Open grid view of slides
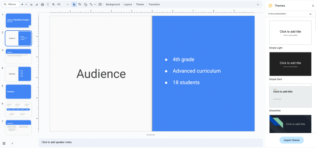The height and width of the screenshot is (148, 316). 4,143
